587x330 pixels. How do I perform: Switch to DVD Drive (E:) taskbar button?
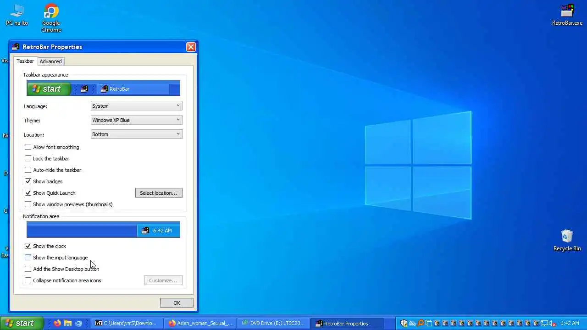(x=273, y=323)
